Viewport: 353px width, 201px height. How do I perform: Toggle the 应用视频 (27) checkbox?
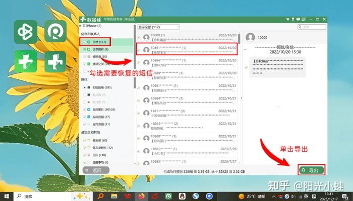point(85,117)
